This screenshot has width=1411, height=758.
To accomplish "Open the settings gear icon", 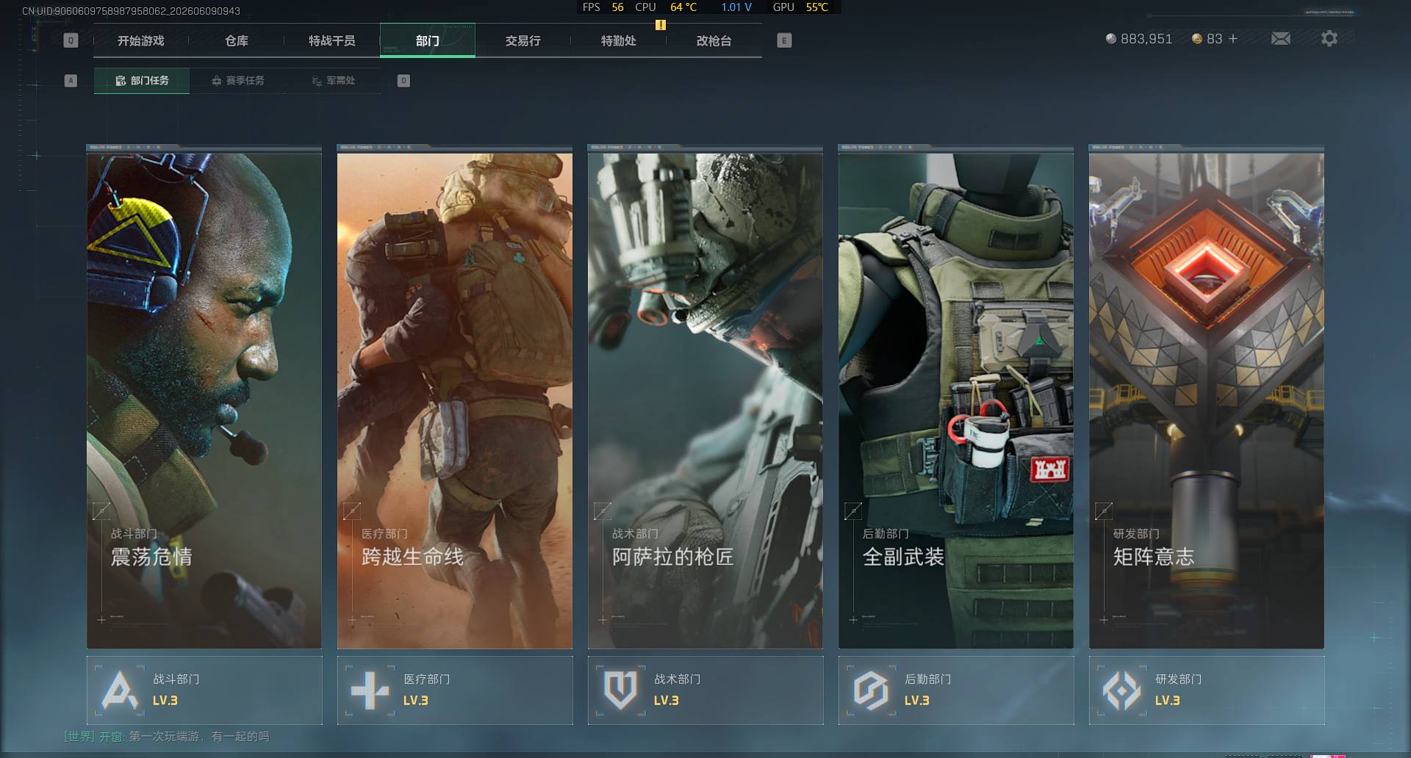I will 1329,38.
